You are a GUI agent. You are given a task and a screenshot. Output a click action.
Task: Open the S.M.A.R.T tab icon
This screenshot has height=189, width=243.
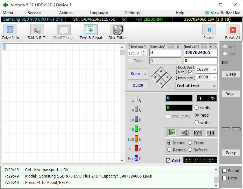point(37,30)
